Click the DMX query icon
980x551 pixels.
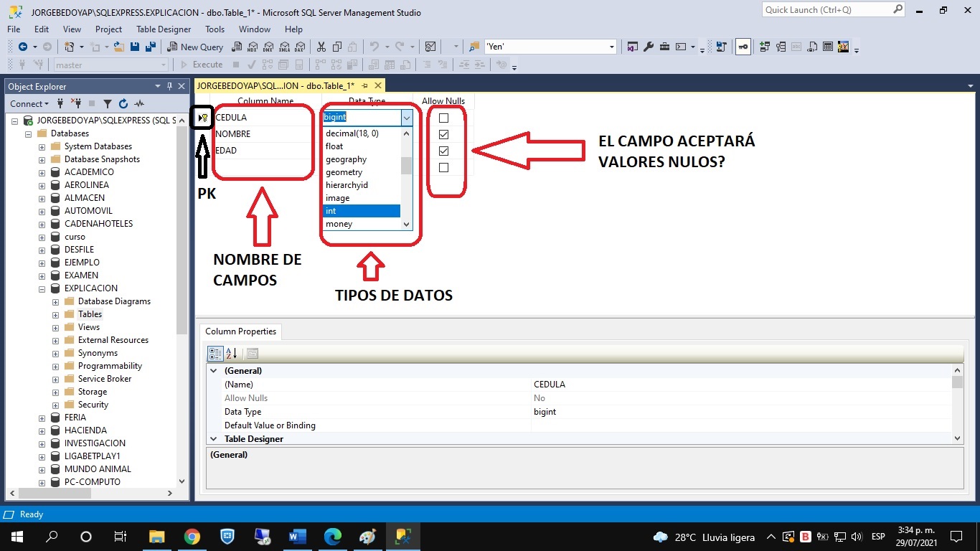[x=268, y=47]
